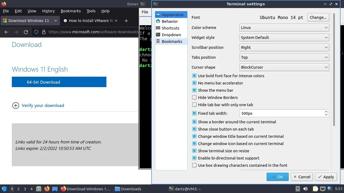344x193 pixels.
Task: Toggle Show close button on each tab
Action: [194, 129]
